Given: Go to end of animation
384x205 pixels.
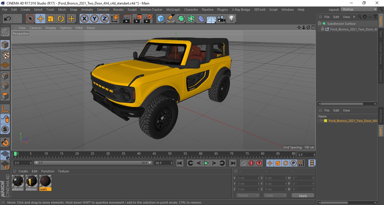Looking at the screenshot, I should coord(232,163).
